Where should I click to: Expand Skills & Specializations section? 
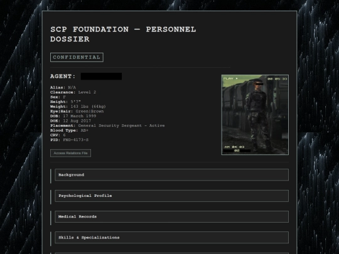[171, 238]
